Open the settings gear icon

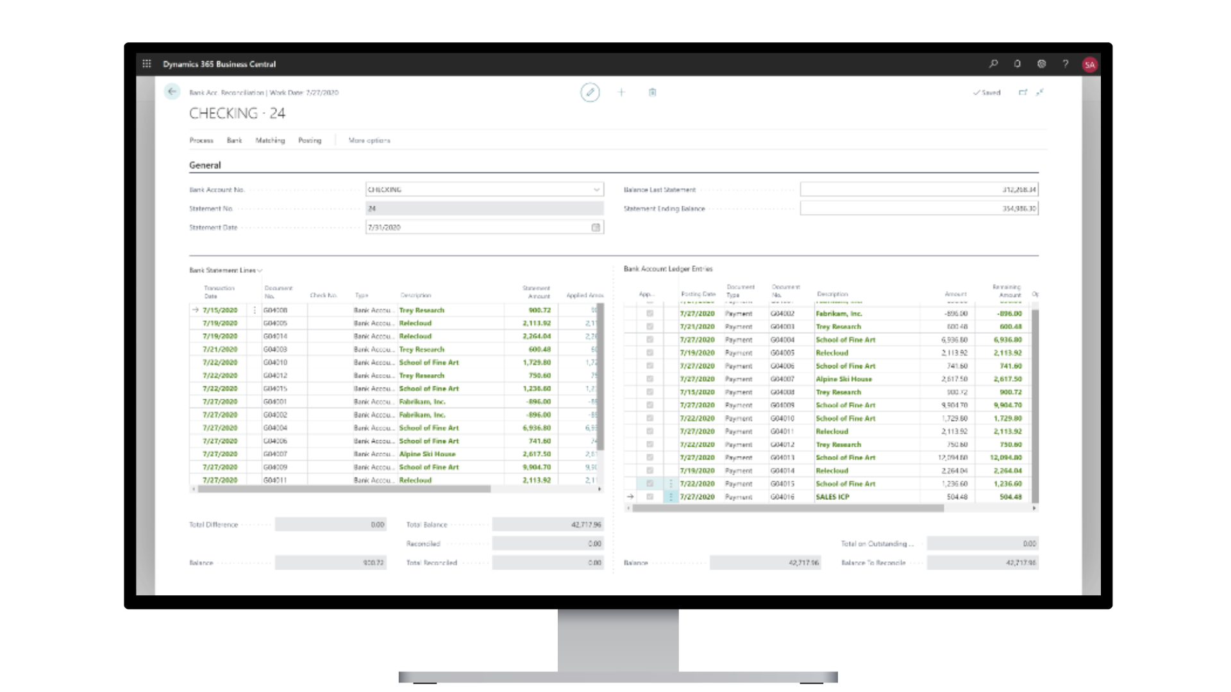(1042, 64)
